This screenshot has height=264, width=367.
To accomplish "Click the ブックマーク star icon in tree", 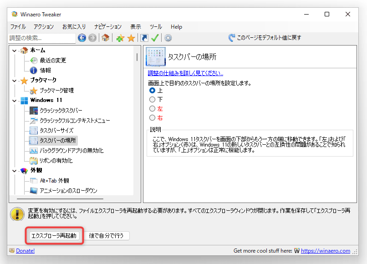I will 24,81.
